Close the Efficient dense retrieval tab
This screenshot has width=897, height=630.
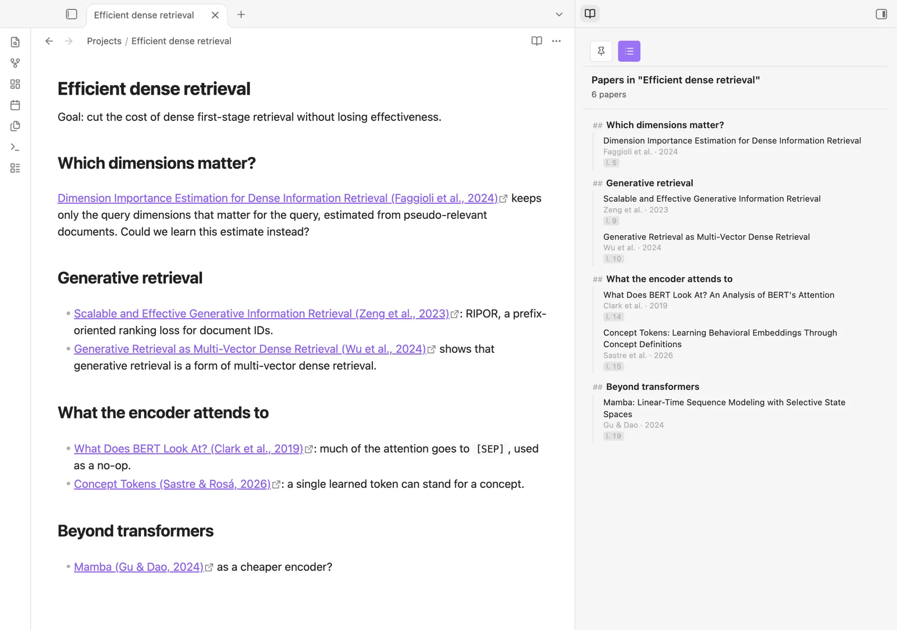[215, 15]
